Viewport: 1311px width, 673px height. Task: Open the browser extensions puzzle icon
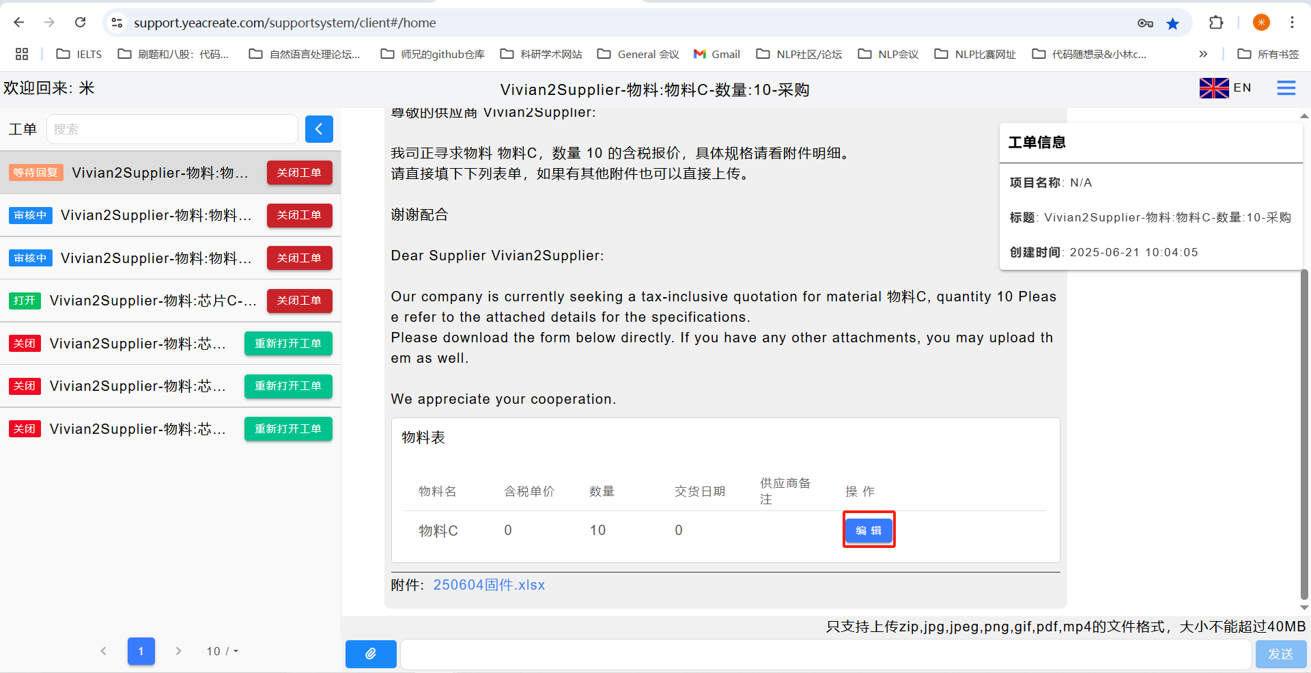point(1215,23)
